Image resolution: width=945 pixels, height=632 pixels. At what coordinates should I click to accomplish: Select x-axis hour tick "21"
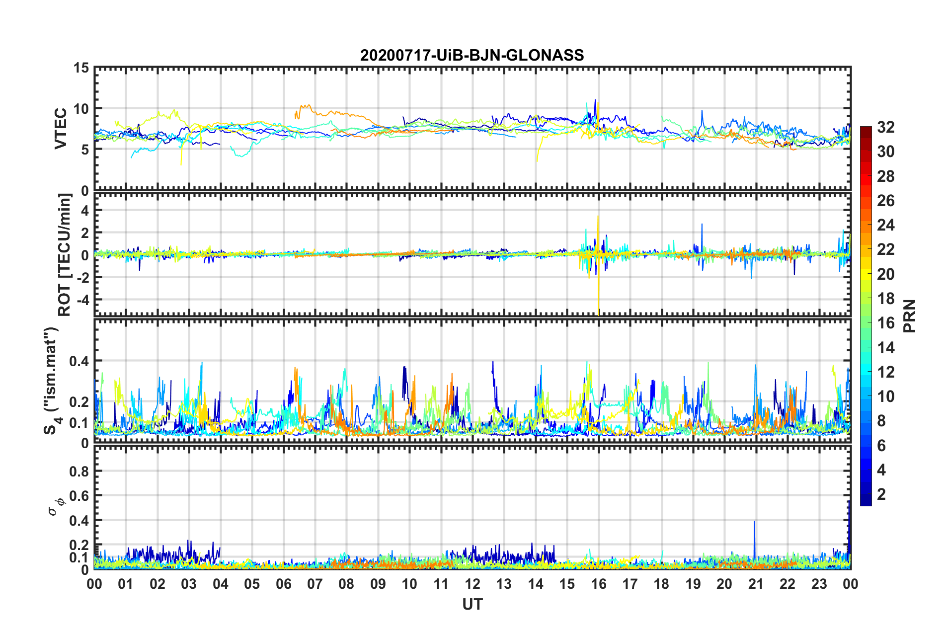click(x=756, y=584)
